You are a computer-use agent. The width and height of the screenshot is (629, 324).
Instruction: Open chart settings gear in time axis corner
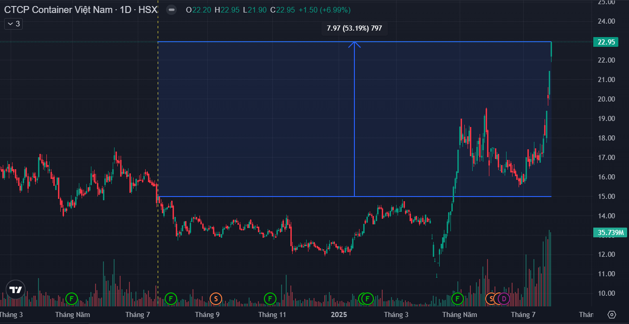click(x=611, y=315)
